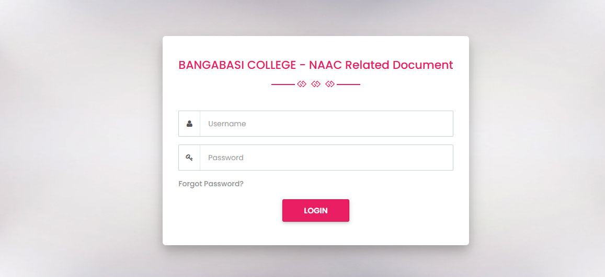Click the empty card space beside Forgot Password?
Viewport: 605px width, 277px height.
347,184
